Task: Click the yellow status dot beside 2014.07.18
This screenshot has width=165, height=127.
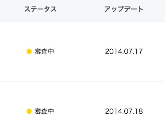Action: 29,111
